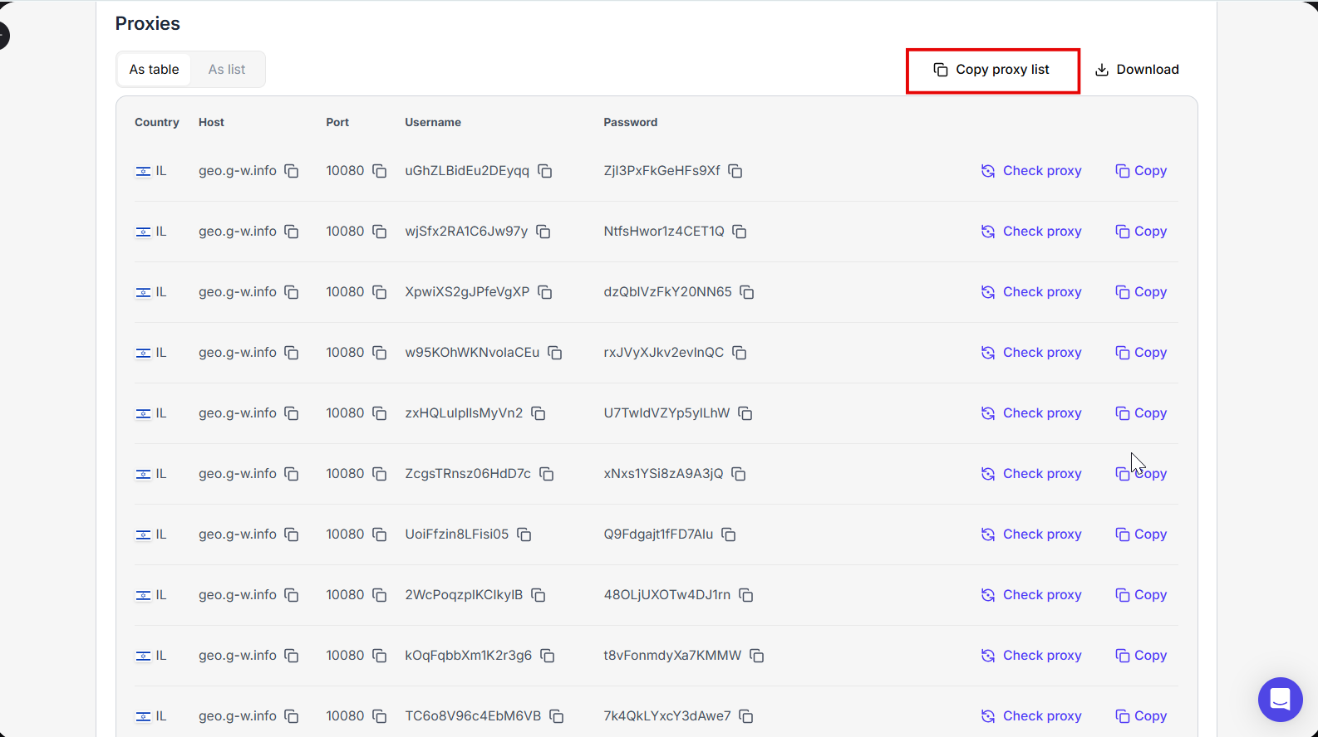Copy the whole first proxy row
Screen dimensions: 1318x737
click(x=1141, y=171)
